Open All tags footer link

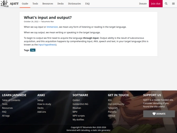[x=6, y=116]
